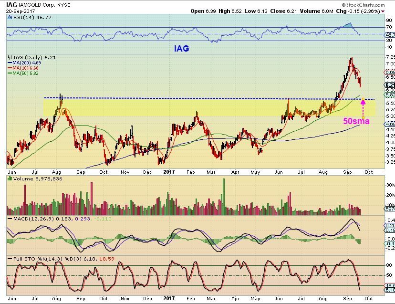Viewport: 395px width, 304px height.
Task: Click the 20M volume axis label
Action: pos(390,195)
